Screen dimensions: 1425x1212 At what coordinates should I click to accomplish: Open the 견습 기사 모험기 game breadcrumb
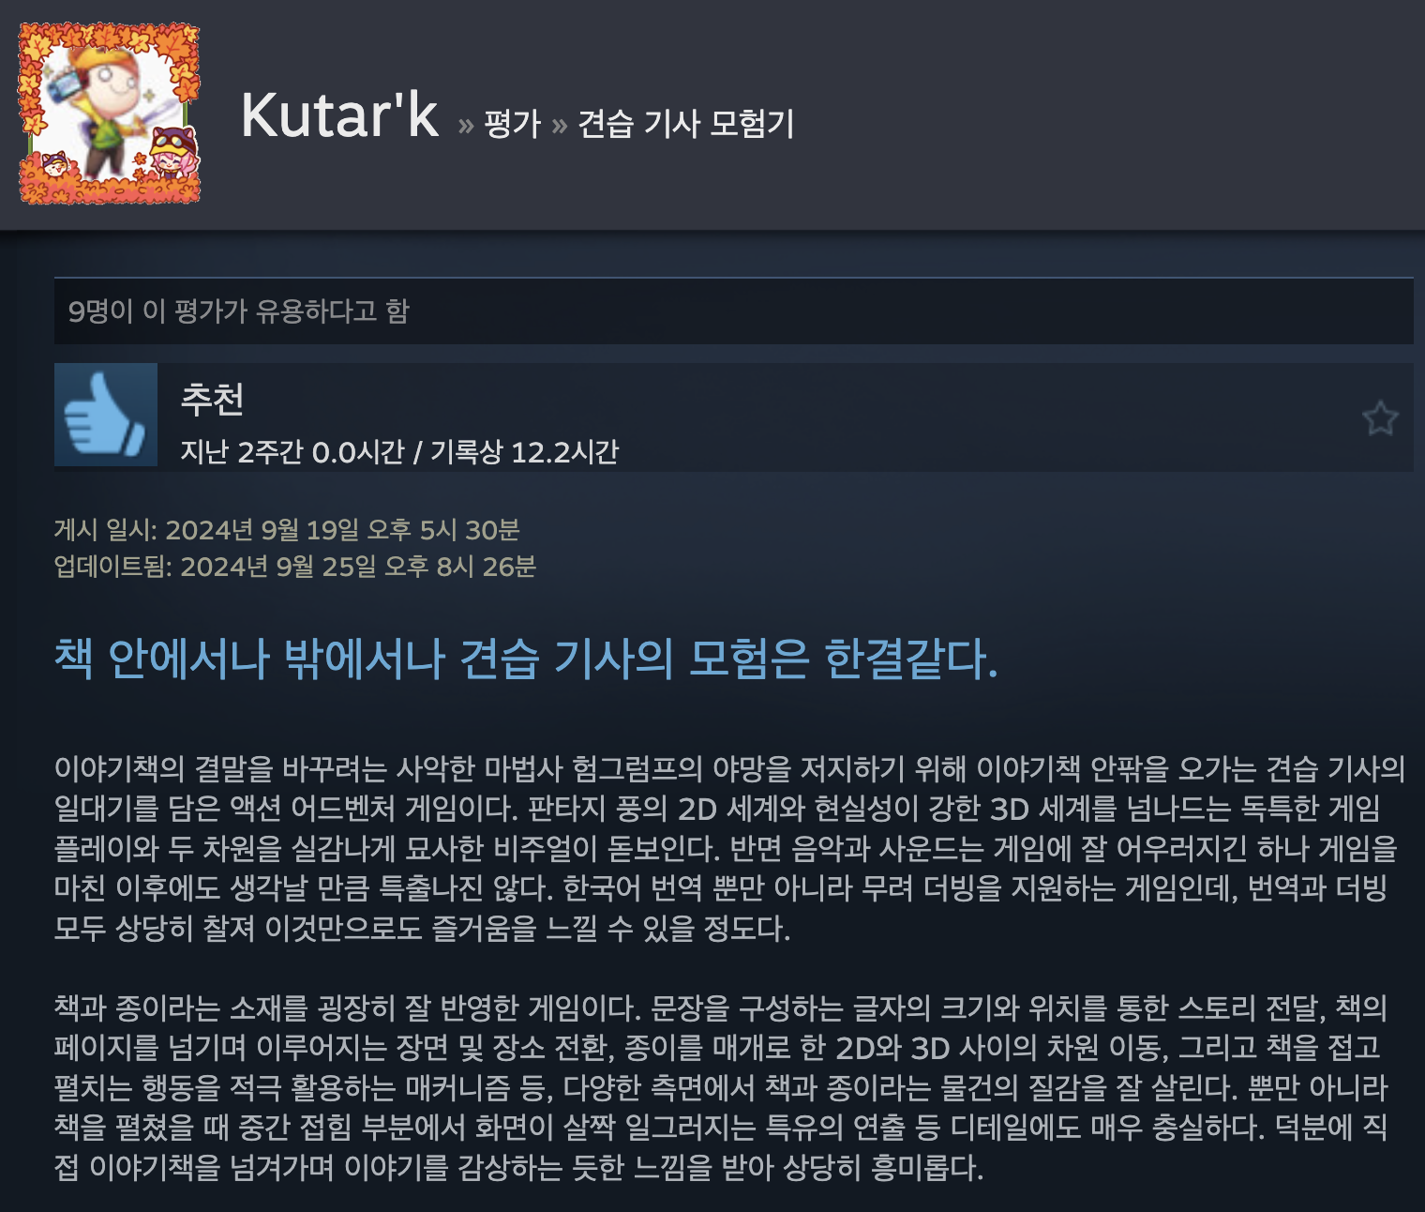(x=686, y=123)
